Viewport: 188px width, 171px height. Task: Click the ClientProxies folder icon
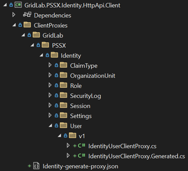pyautogui.click(x=27, y=25)
